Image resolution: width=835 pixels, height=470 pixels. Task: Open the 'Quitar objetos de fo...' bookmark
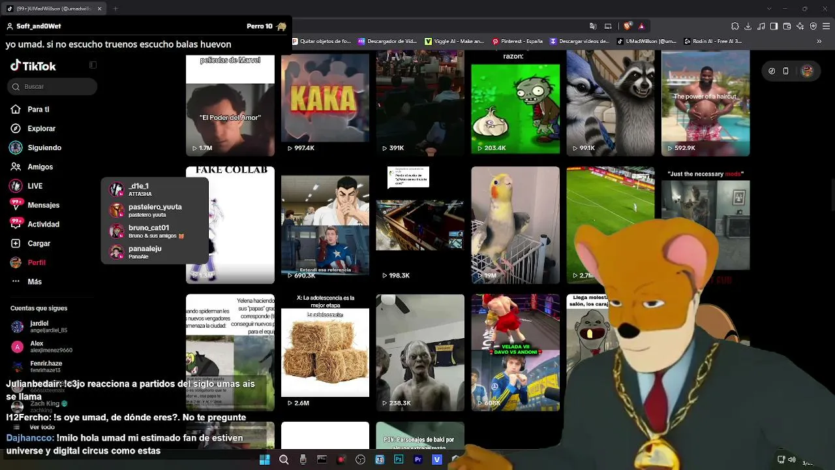coord(322,41)
